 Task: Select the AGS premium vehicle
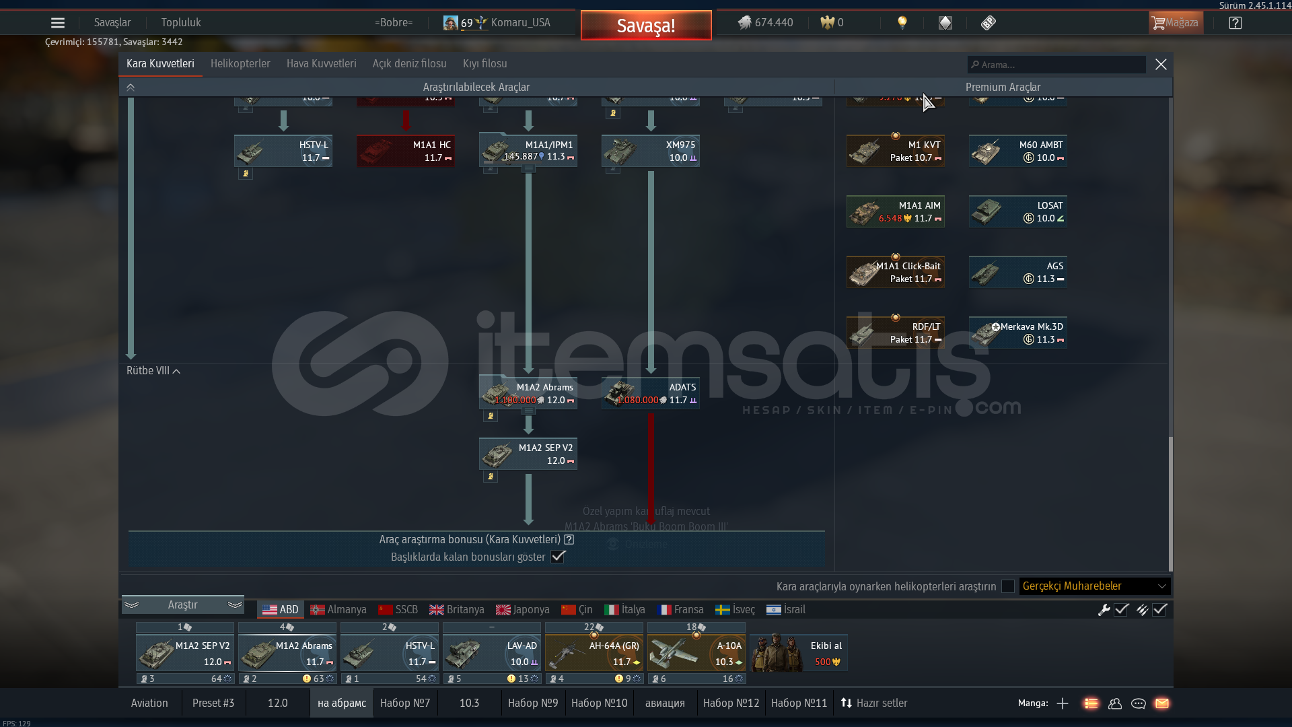coord(1018,272)
